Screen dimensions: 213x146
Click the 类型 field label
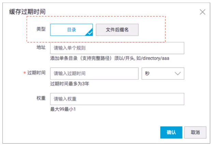41,29
